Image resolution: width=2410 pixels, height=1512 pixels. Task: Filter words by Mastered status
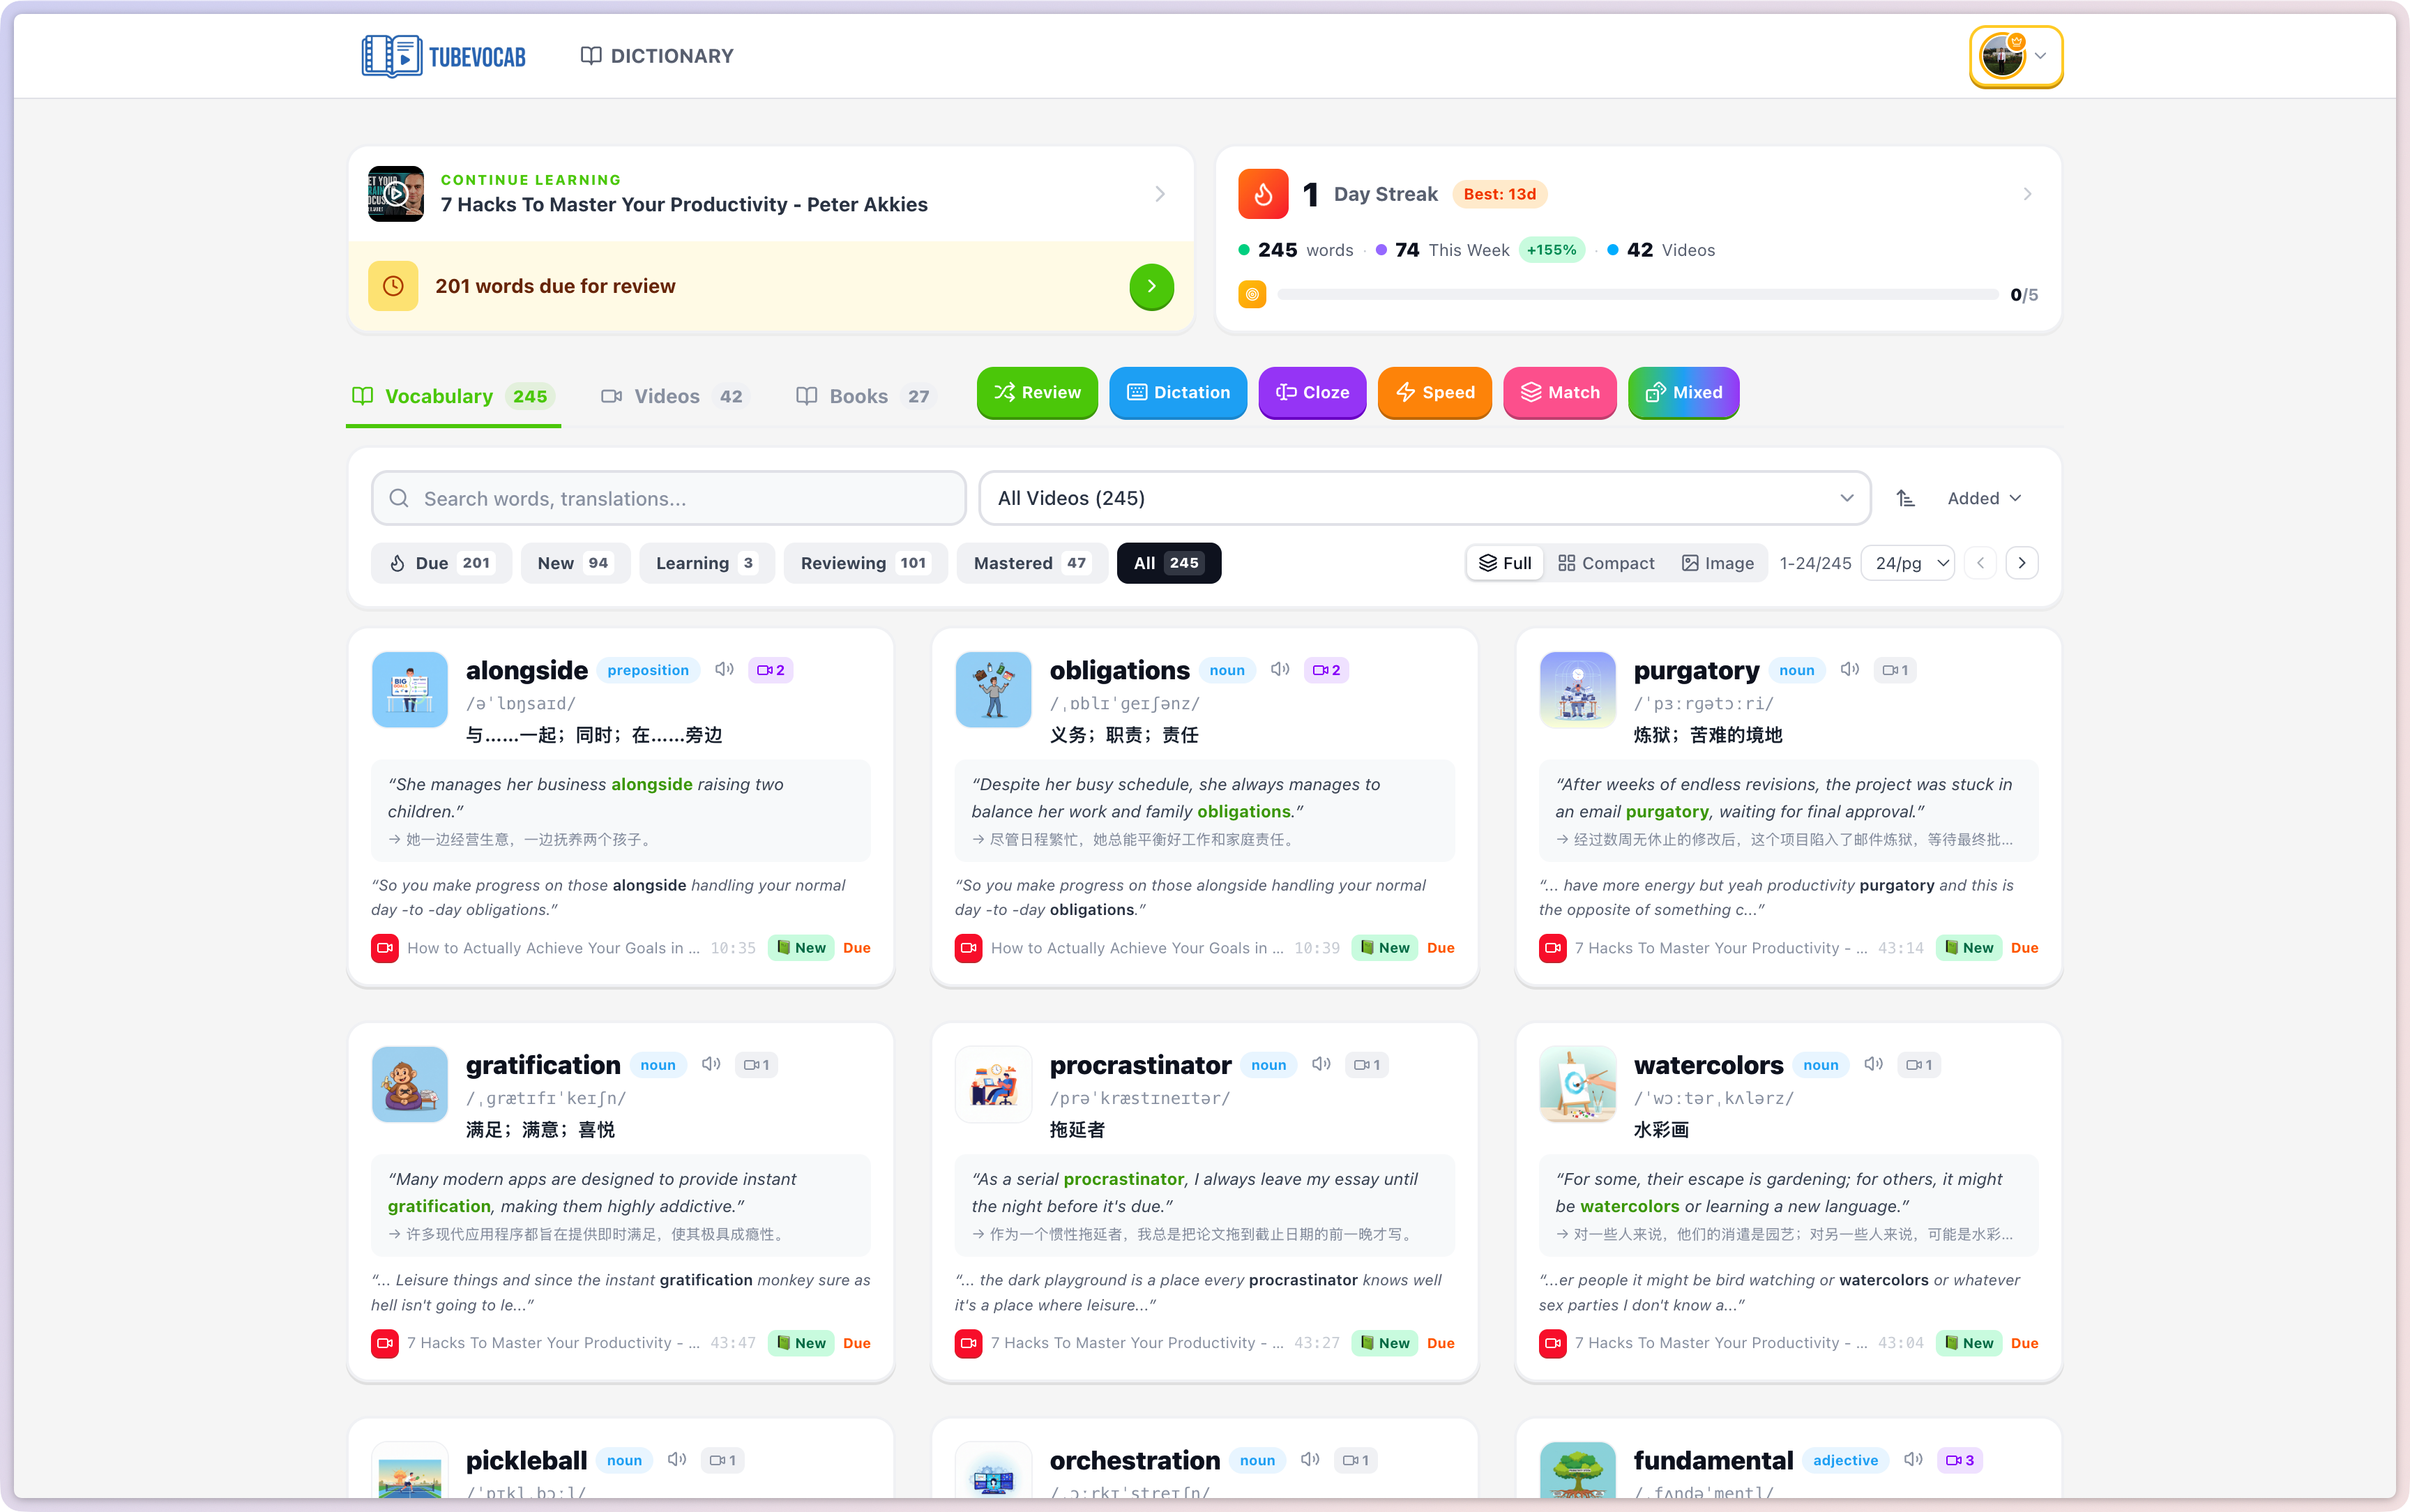pyautogui.click(x=1029, y=563)
